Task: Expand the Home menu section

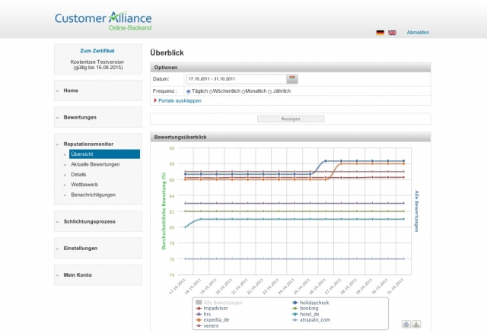Action: pos(98,90)
